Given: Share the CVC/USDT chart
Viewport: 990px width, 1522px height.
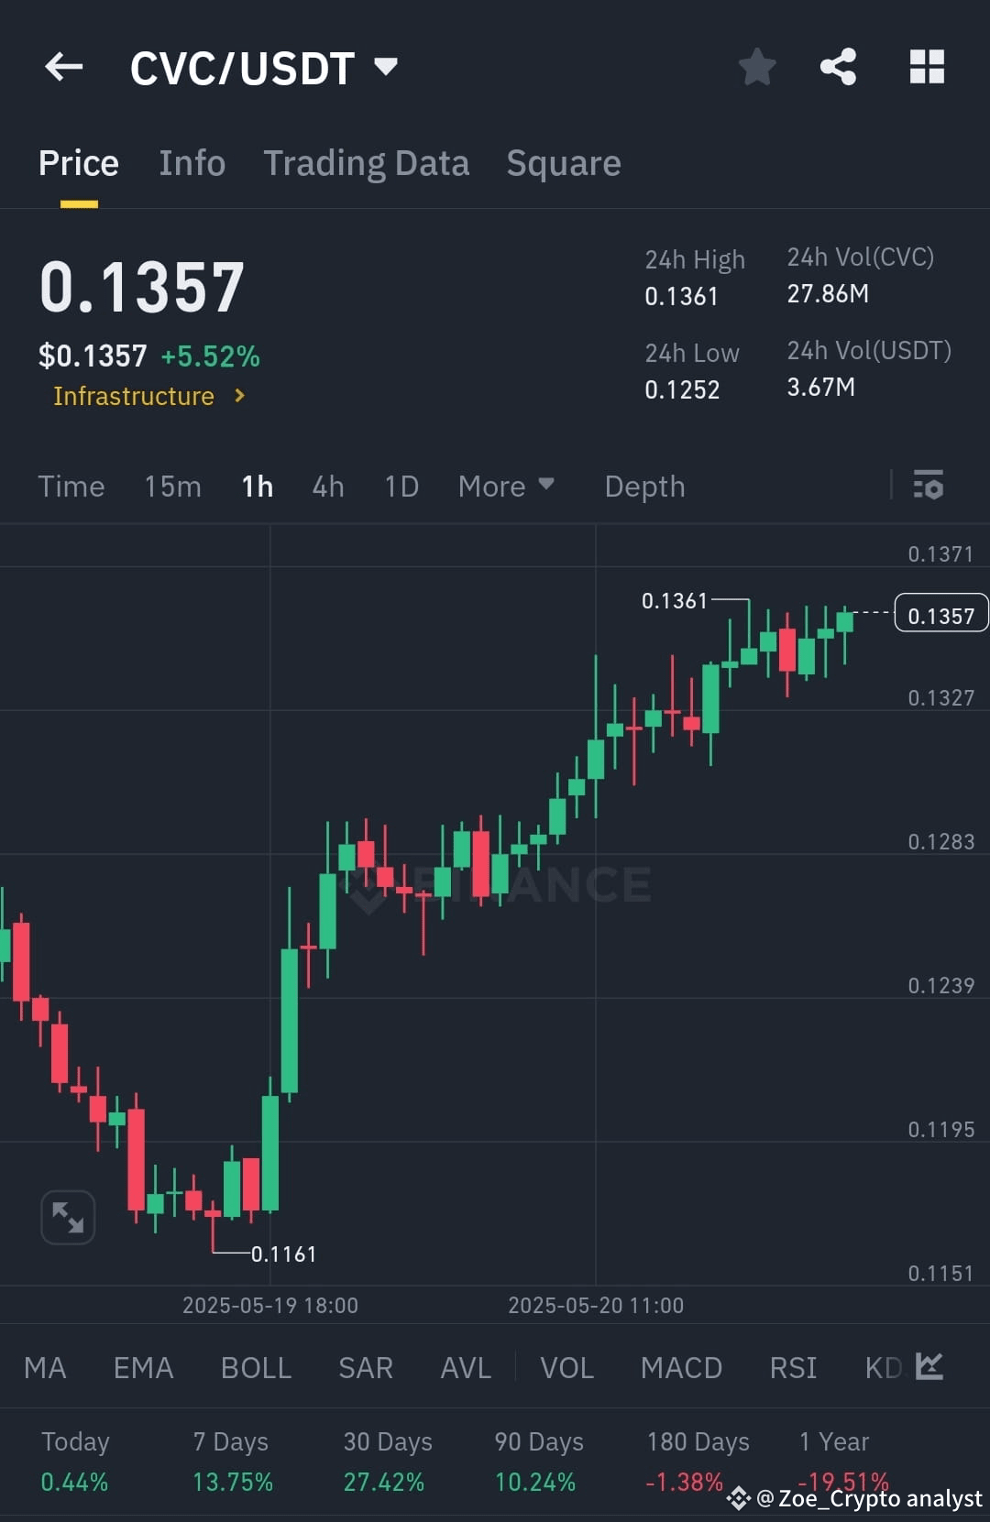Looking at the screenshot, I should coord(837,67).
